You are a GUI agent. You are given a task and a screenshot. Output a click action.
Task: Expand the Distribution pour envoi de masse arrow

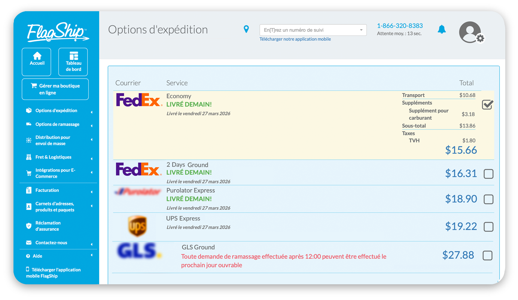pyautogui.click(x=91, y=140)
